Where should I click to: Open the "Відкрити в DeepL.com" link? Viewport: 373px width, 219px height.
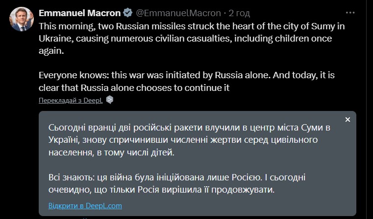85,205
